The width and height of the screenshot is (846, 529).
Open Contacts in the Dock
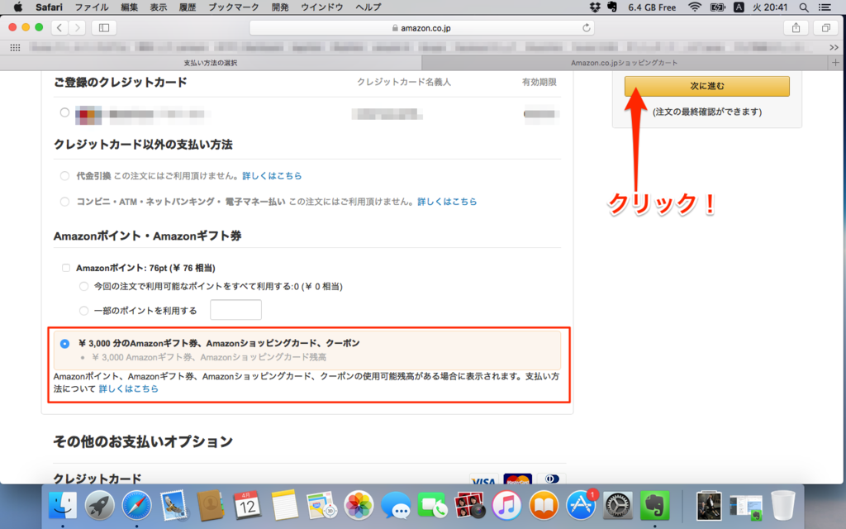210,506
